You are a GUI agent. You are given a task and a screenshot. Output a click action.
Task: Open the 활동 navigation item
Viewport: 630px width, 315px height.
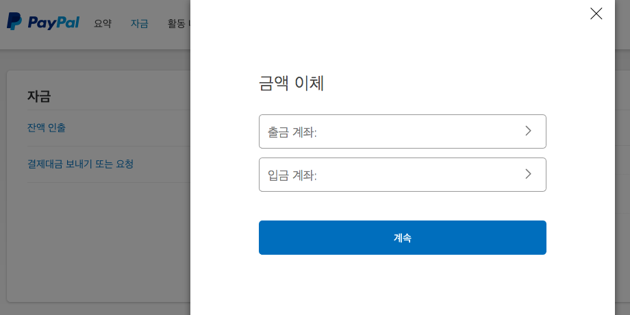[x=177, y=23]
